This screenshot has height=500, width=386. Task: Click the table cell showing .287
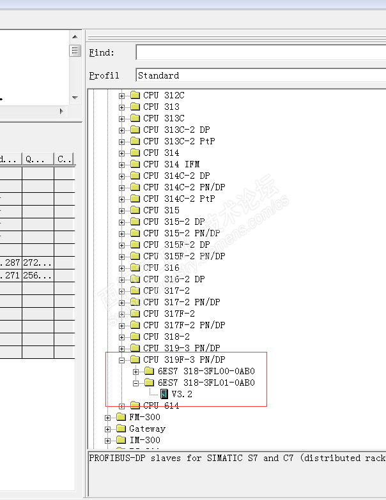point(10,262)
